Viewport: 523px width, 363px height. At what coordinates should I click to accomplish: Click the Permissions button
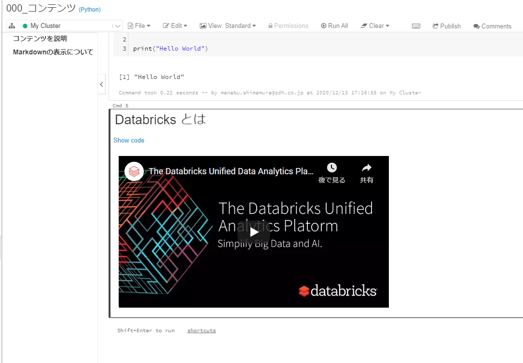point(288,26)
